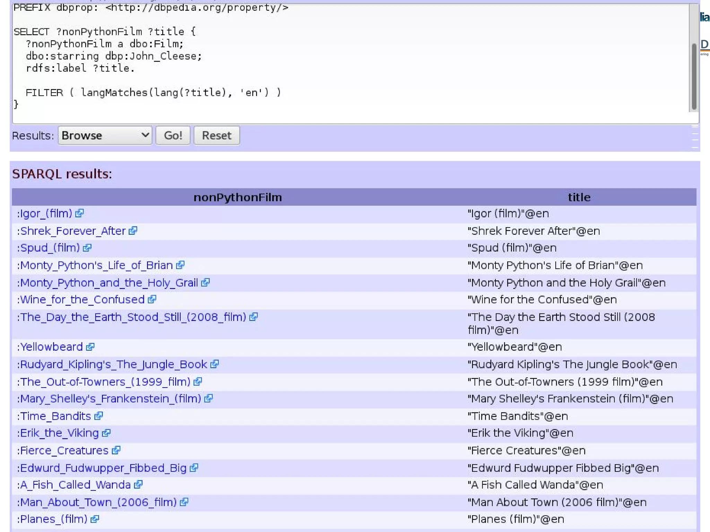
Task: Click the nonPythonFilm column header
Action: click(x=237, y=197)
